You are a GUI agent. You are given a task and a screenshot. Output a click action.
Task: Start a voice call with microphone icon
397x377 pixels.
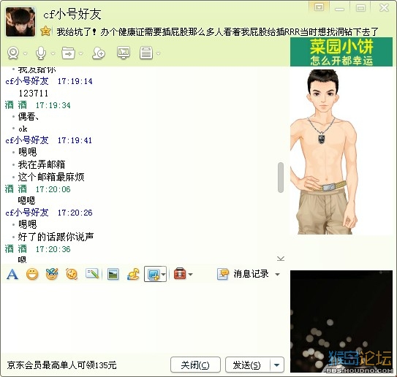pyautogui.click(x=41, y=53)
